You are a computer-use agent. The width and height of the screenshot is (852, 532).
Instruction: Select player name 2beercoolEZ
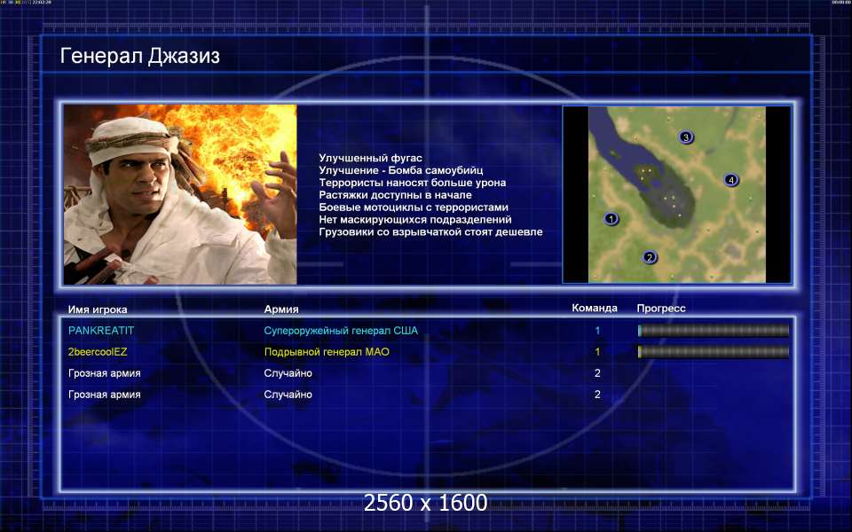[98, 352]
